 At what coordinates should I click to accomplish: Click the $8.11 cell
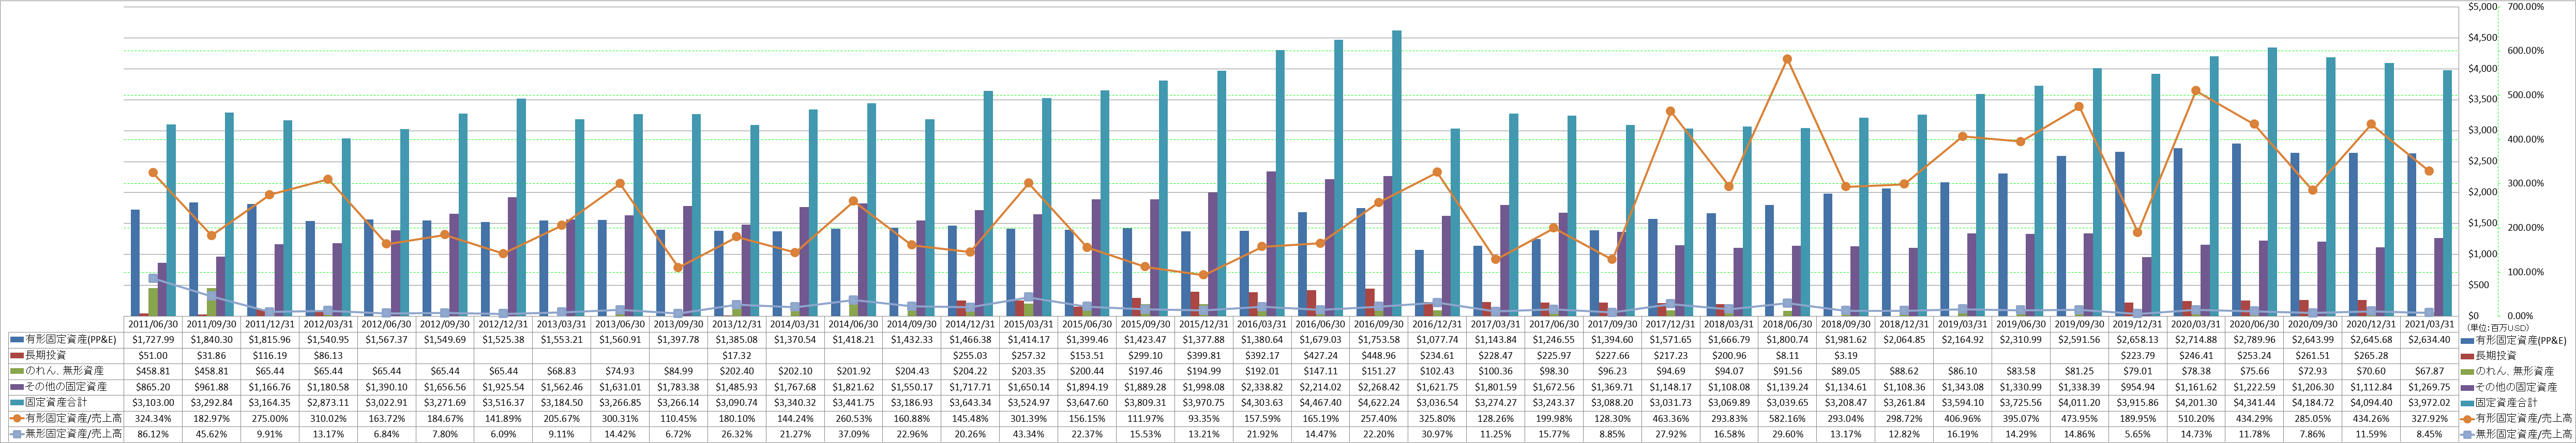pos(1787,355)
